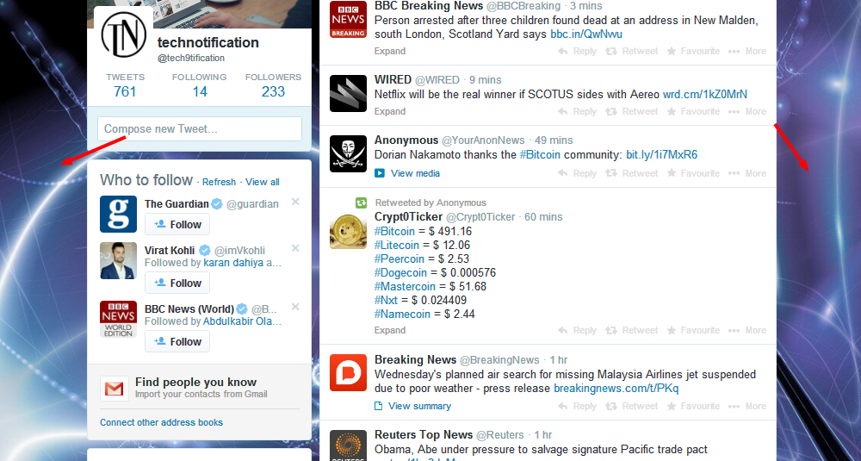Image resolution: width=861 pixels, height=461 pixels.
Task: Open View all follow suggestions
Action: point(263,182)
